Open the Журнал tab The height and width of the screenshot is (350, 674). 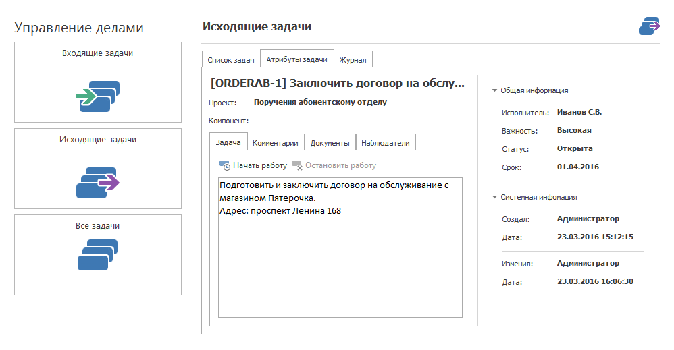click(x=353, y=60)
